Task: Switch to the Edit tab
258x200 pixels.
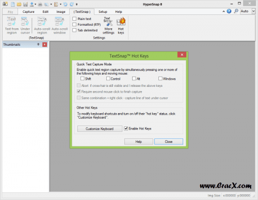Action: pos(45,12)
